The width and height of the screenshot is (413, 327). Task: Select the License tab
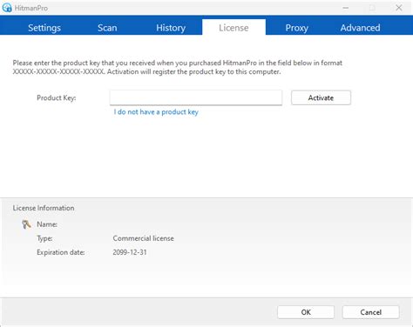point(234,27)
